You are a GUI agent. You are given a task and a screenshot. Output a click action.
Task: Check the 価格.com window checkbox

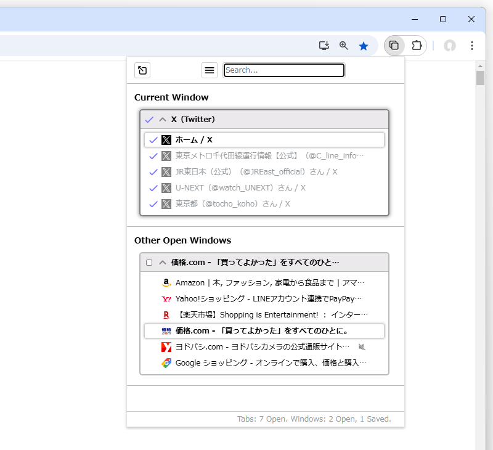[x=149, y=263]
